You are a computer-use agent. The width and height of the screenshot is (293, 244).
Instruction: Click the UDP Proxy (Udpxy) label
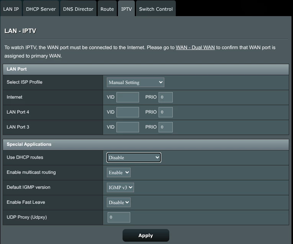(27, 217)
